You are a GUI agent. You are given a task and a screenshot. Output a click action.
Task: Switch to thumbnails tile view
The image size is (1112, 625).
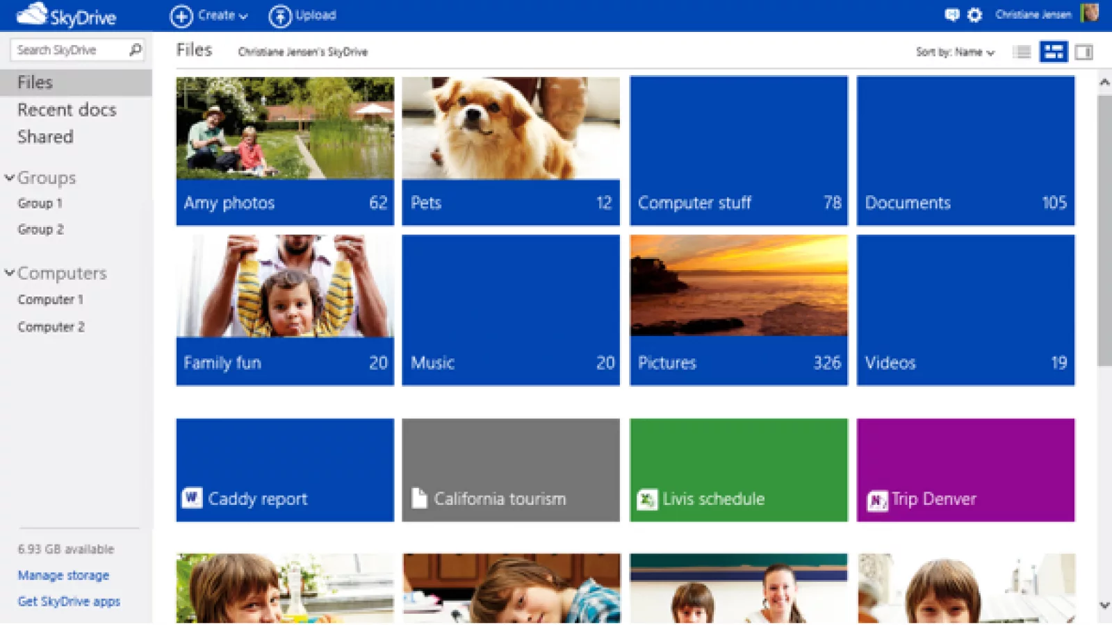tap(1054, 52)
